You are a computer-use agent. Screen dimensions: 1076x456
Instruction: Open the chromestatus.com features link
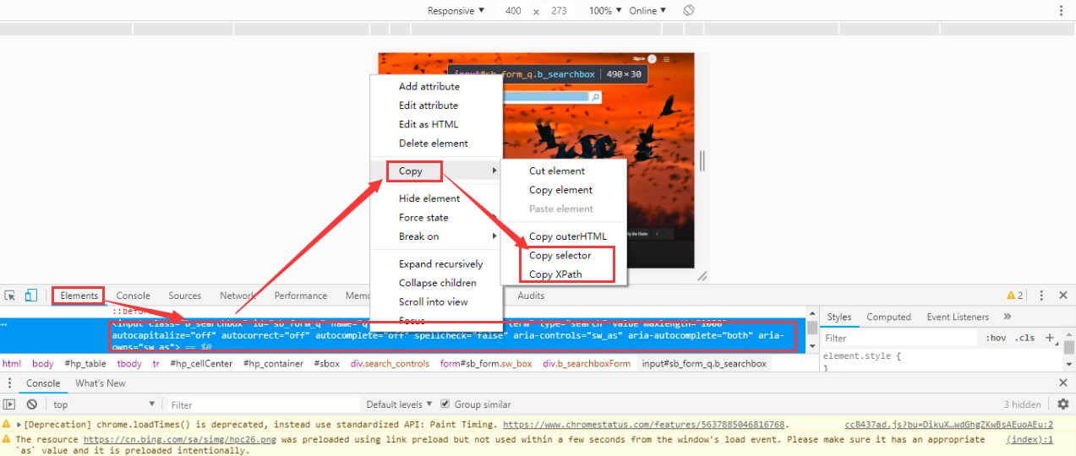(x=645, y=425)
